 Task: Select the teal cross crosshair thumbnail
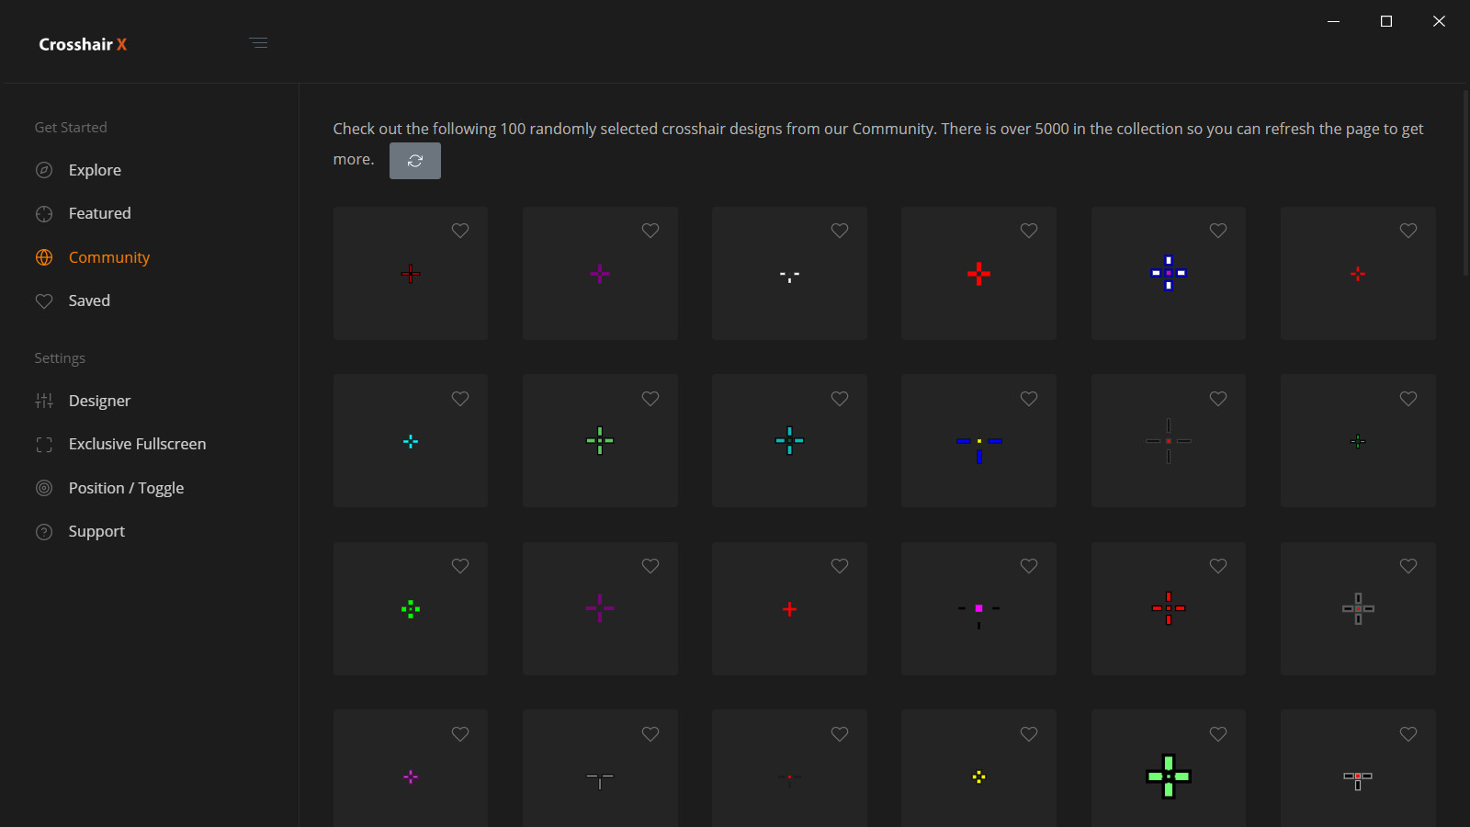(x=789, y=441)
